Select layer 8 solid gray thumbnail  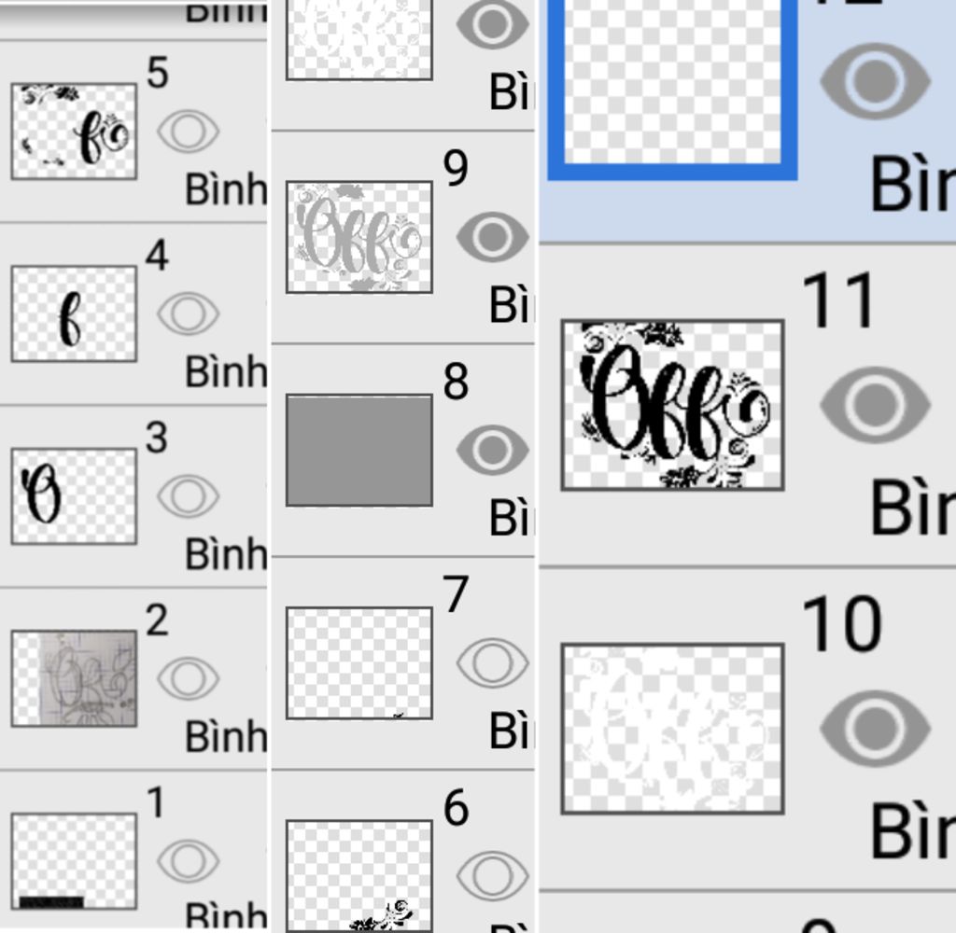tap(359, 451)
